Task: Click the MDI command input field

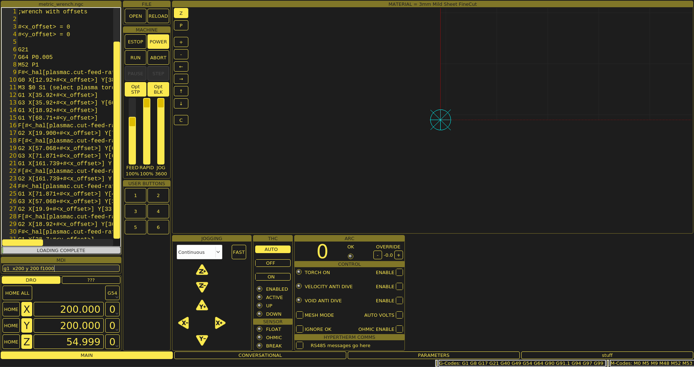Action: pyautogui.click(x=61, y=268)
